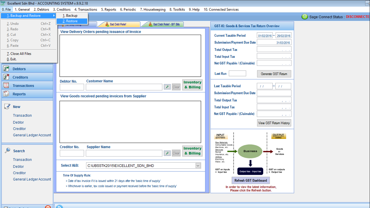This screenshot has width=370, height=208.
Task: Click the Transactions sidebar icon
Action: coord(6,86)
